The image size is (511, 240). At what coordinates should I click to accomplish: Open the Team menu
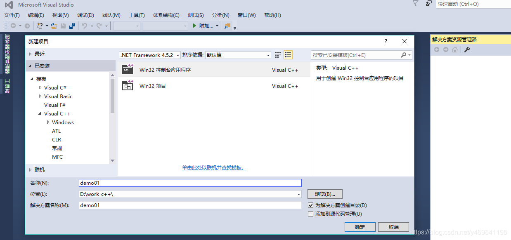click(x=111, y=15)
